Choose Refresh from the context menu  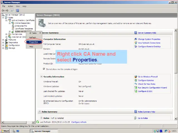pos(34,37)
